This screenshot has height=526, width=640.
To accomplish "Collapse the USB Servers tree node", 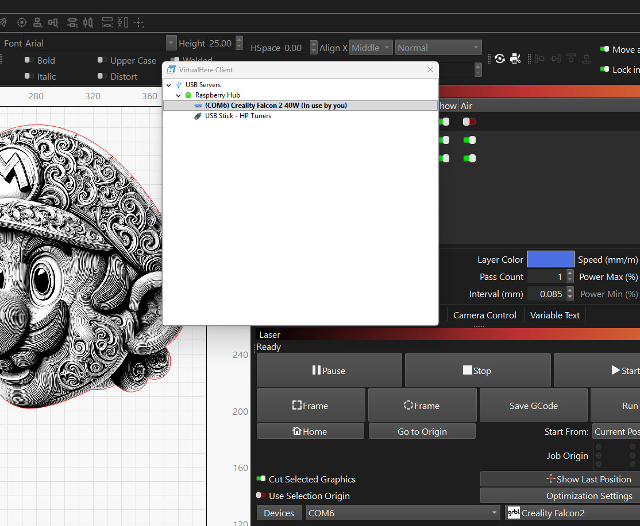I will [x=168, y=85].
